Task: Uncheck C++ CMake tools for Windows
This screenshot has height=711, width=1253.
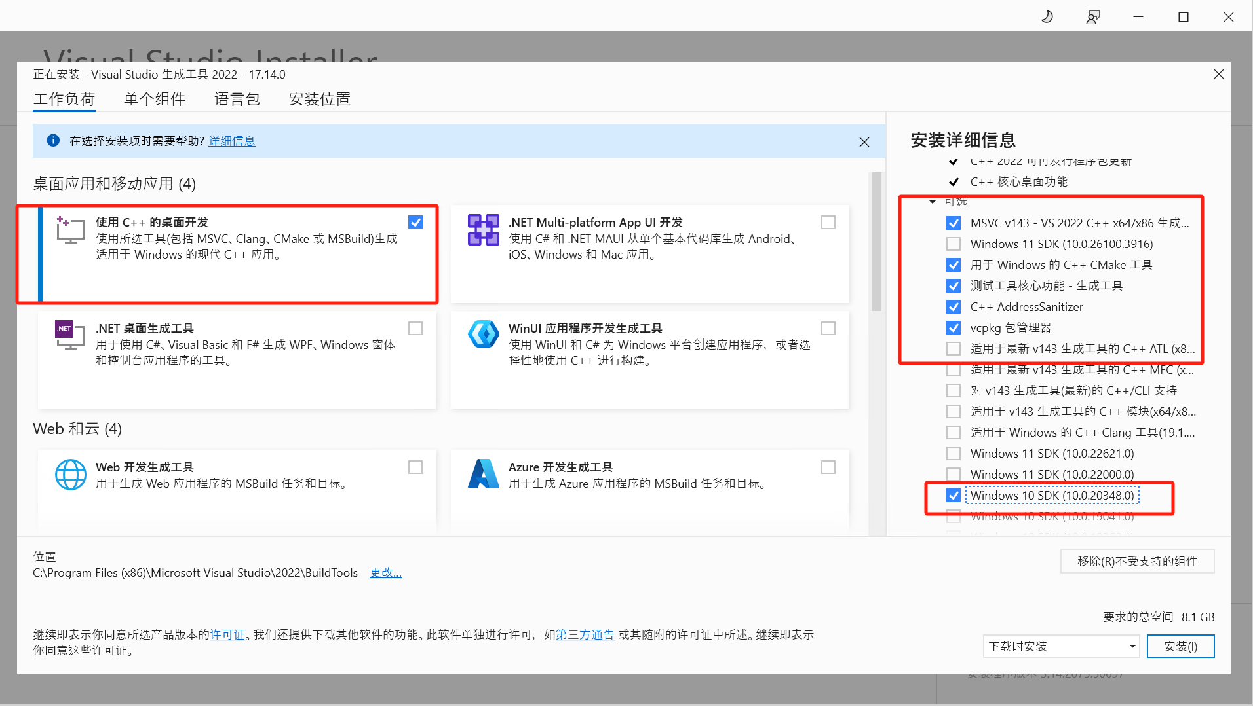Action: coord(954,265)
